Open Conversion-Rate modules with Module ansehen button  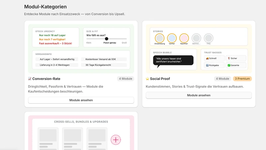click(x=81, y=100)
